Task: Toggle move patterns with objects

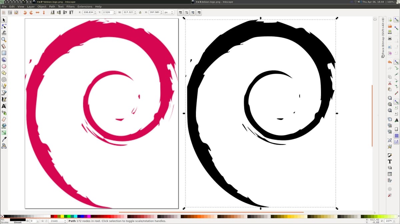Action: [199, 12]
